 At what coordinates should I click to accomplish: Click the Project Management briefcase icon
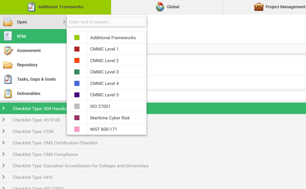point(259,7)
